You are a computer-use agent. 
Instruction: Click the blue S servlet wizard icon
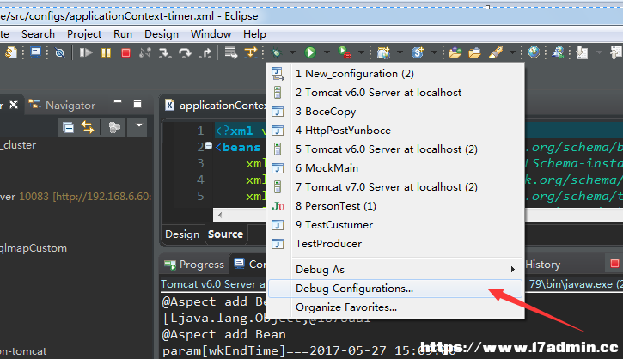[418, 52]
